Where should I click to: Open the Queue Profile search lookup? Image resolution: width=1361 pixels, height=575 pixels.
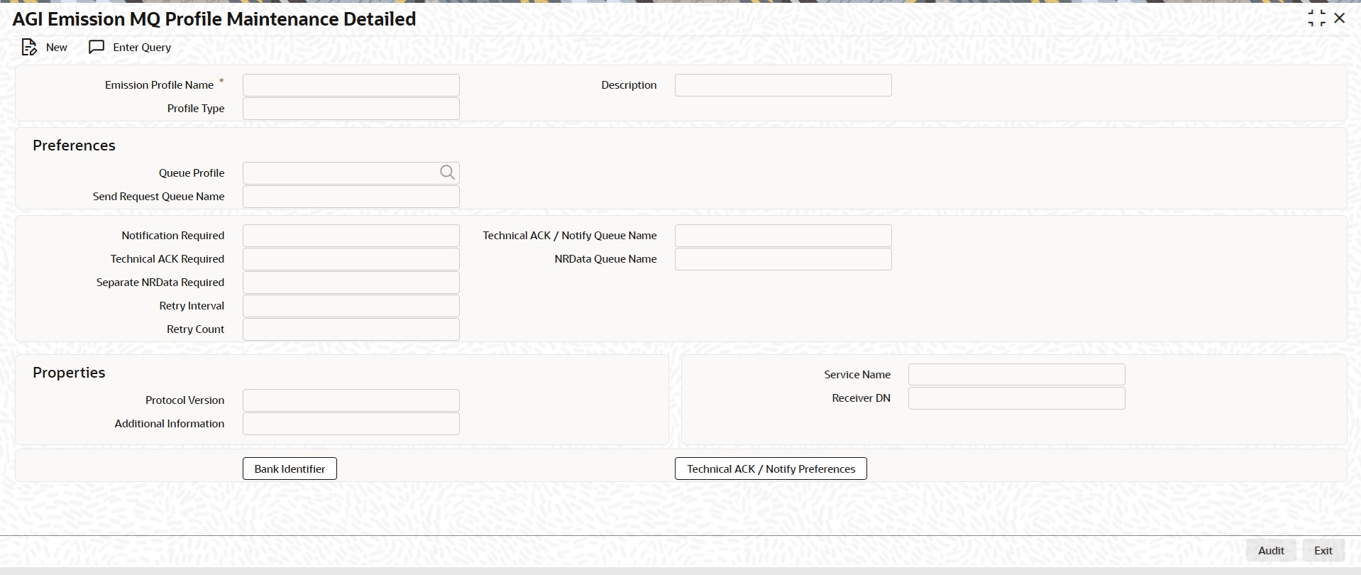(447, 172)
